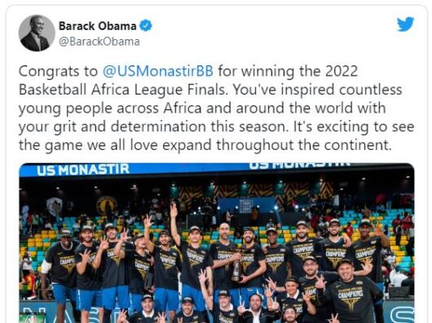Click the phrase 'grit and determination'
432x323 pixels.
pyautogui.click(x=134, y=126)
